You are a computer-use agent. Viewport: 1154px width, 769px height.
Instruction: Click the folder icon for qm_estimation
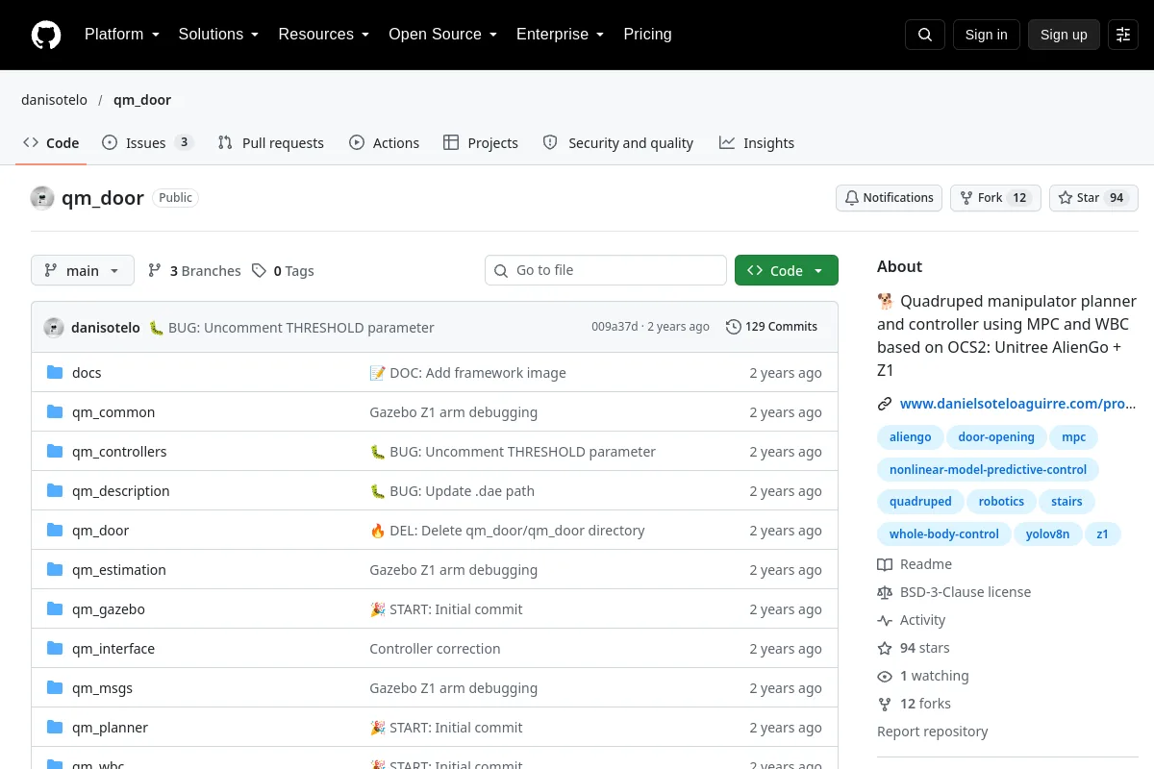coord(55,569)
